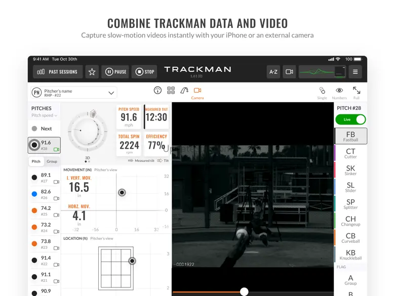Tap the strike zone location marker

[x=132, y=261]
